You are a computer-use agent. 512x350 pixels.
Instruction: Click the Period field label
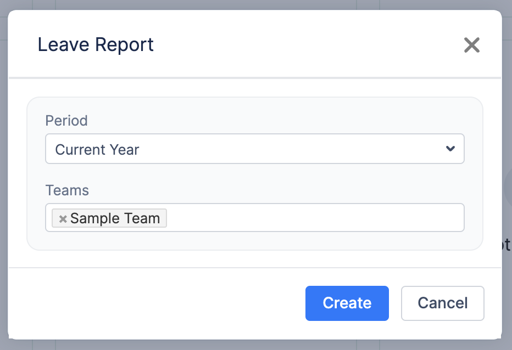pyautogui.click(x=66, y=121)
